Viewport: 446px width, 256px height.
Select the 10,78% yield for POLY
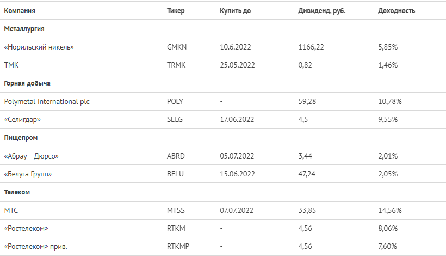(389, 101)
